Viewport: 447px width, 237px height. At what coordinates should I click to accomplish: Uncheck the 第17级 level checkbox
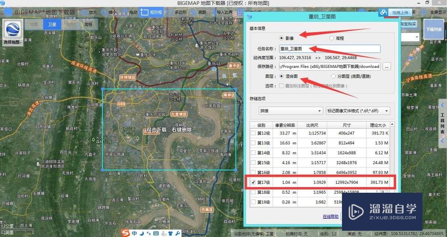(253, 182)
